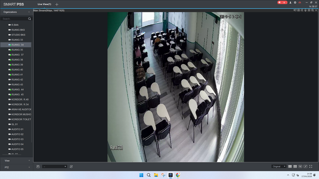319x179 pixels.
Task: Start local record on the video pane
Action: click(295, 10)
